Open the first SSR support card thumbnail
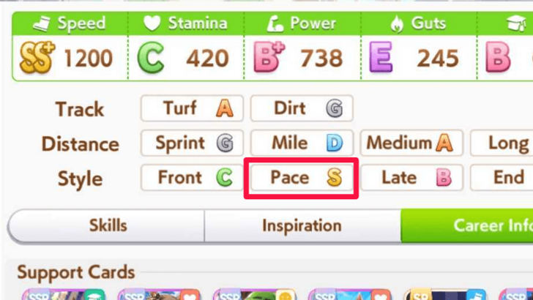 tap(64, 294)
